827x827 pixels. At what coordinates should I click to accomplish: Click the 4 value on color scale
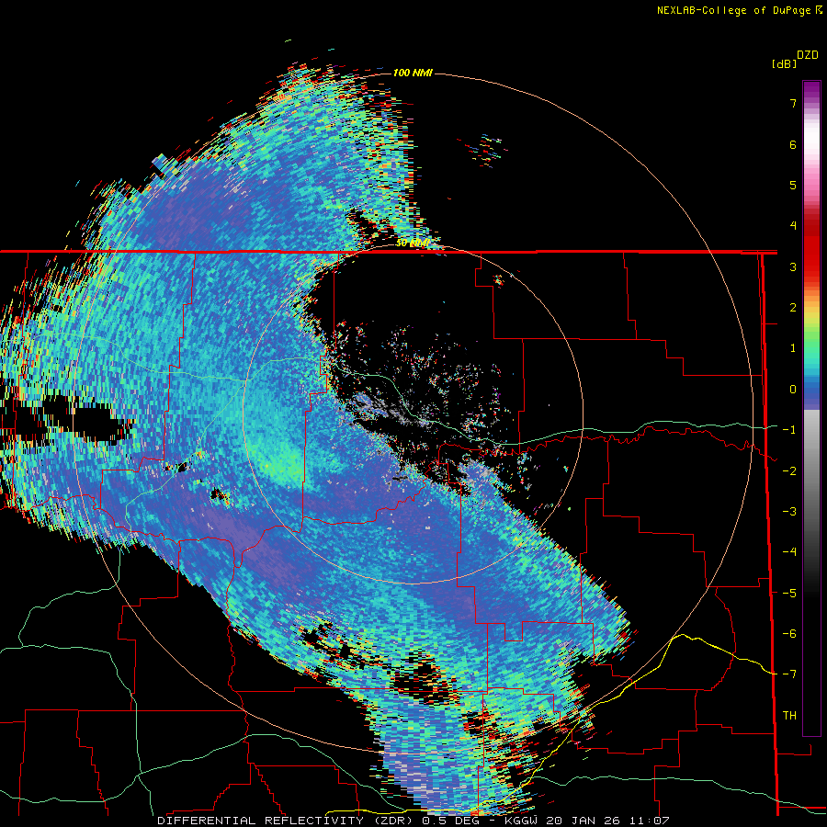(793, 226)
